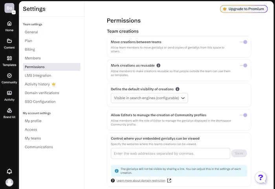Click external link icon after domain restriction link
The width and height of the screenshot is (275, 189).
pos(169,181)
